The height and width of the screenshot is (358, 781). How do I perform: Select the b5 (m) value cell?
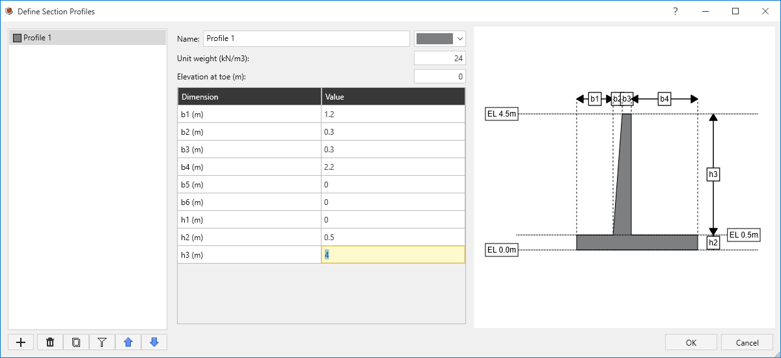coord(394,185)
